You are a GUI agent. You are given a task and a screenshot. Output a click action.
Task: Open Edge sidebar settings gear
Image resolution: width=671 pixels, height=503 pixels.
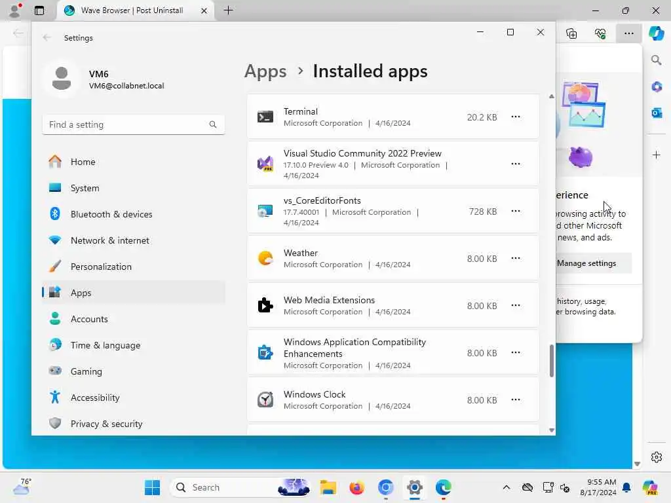657,456
